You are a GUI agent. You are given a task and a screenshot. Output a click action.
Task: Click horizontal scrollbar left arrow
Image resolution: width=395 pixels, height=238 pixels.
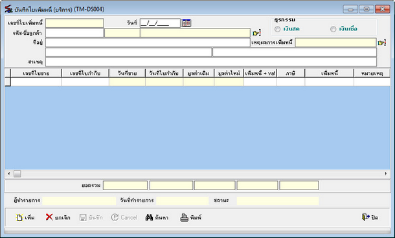tap(9, 173)
